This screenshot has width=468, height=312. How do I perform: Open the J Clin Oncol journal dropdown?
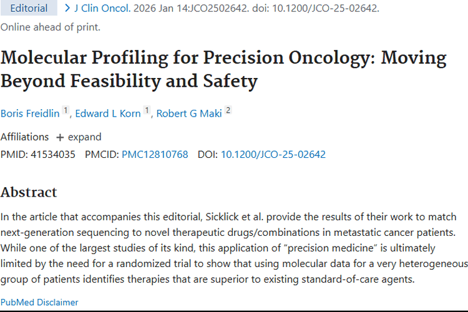coord(100,9)
